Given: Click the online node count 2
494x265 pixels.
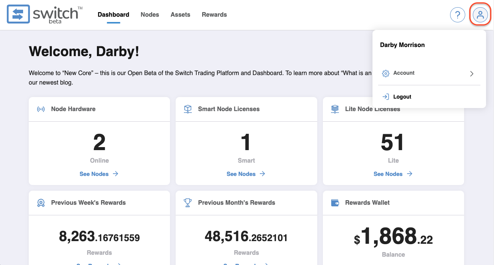Looking at the screenshot, I should point(99,143).
